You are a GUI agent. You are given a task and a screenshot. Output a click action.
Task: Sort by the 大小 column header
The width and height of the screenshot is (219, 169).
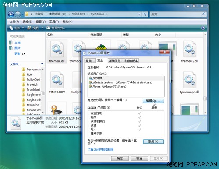click(165, 35)
